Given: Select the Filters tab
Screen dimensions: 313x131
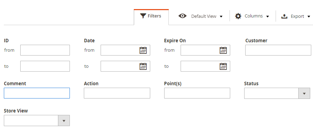Looking at the screenshot, I should 151,17.
